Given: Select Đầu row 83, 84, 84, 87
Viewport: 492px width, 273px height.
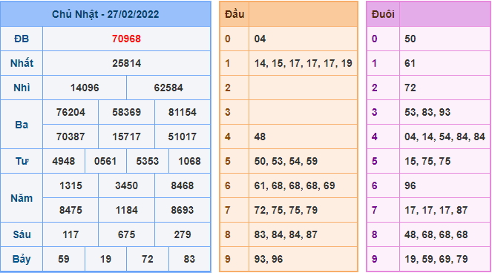Looking at the screenshot, I should pos(286,234).
